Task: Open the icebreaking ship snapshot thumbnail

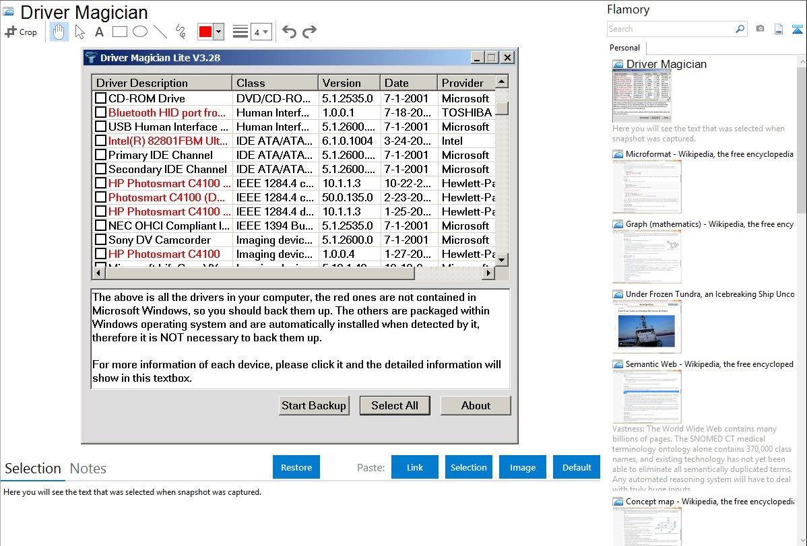Action: [647, 328]
